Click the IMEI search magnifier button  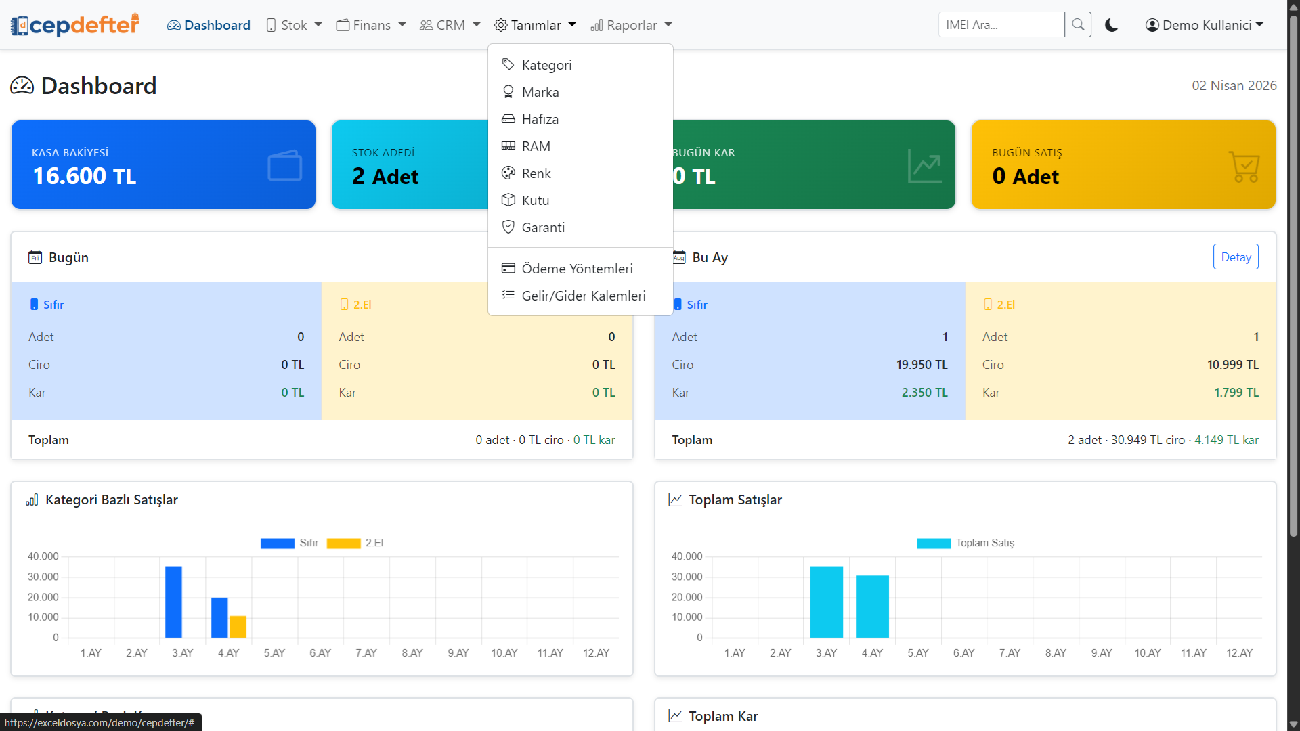[x=1077, y=25]
